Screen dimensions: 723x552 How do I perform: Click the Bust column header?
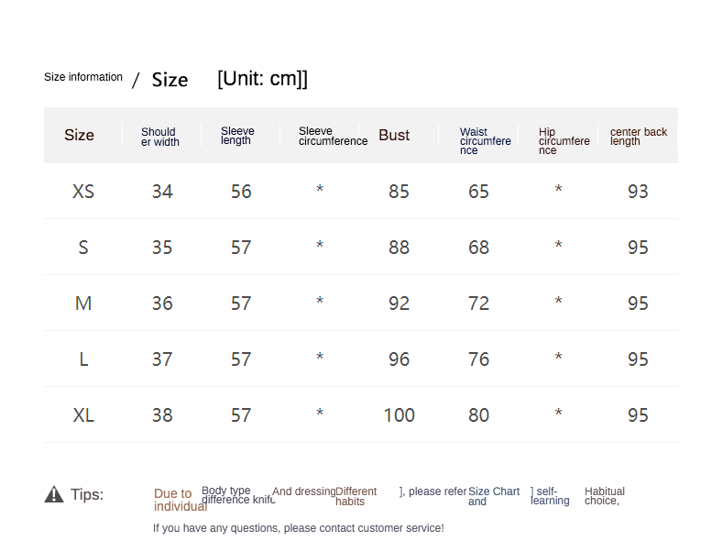[394, 136]
